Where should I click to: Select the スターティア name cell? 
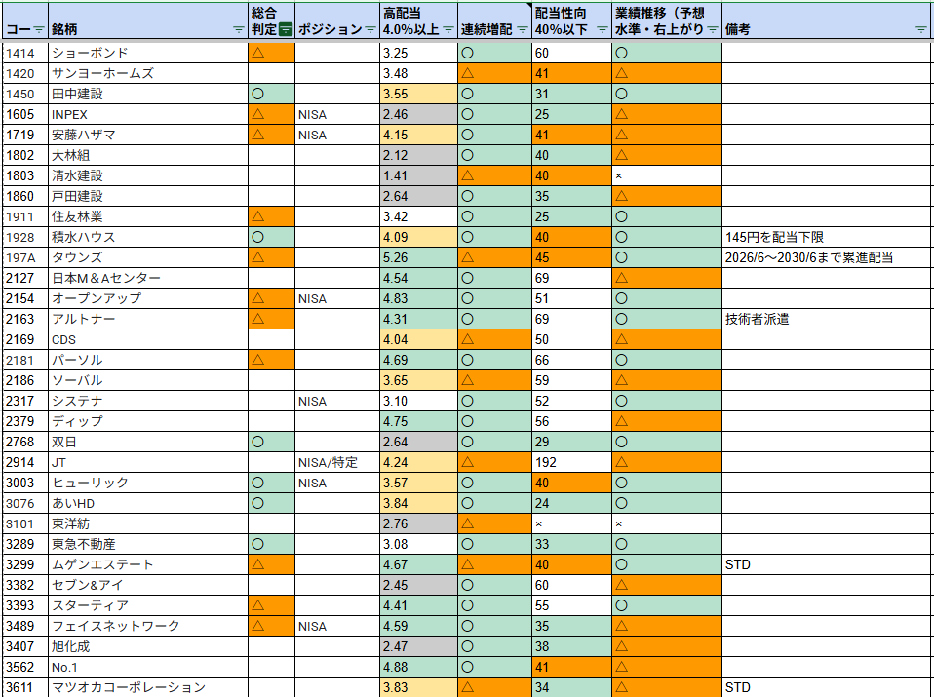[x=148, y=605]
